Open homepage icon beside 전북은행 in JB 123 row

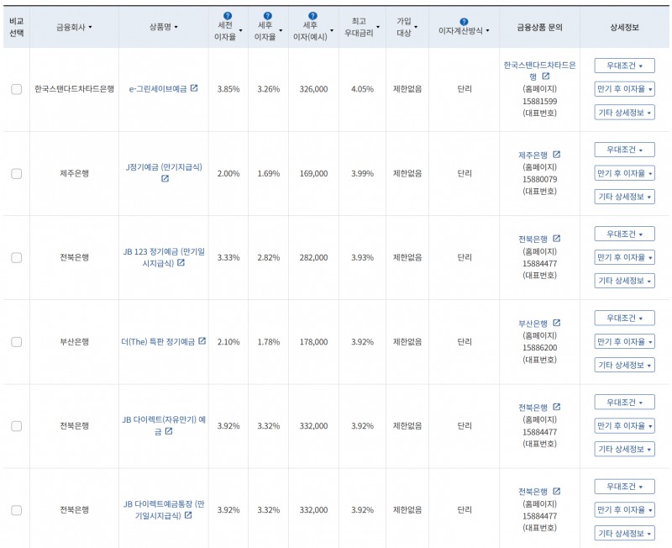(x=556, y=239)
